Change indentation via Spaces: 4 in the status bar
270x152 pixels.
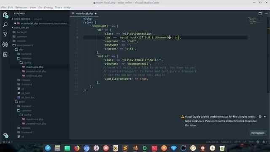[x=226, y=142]
